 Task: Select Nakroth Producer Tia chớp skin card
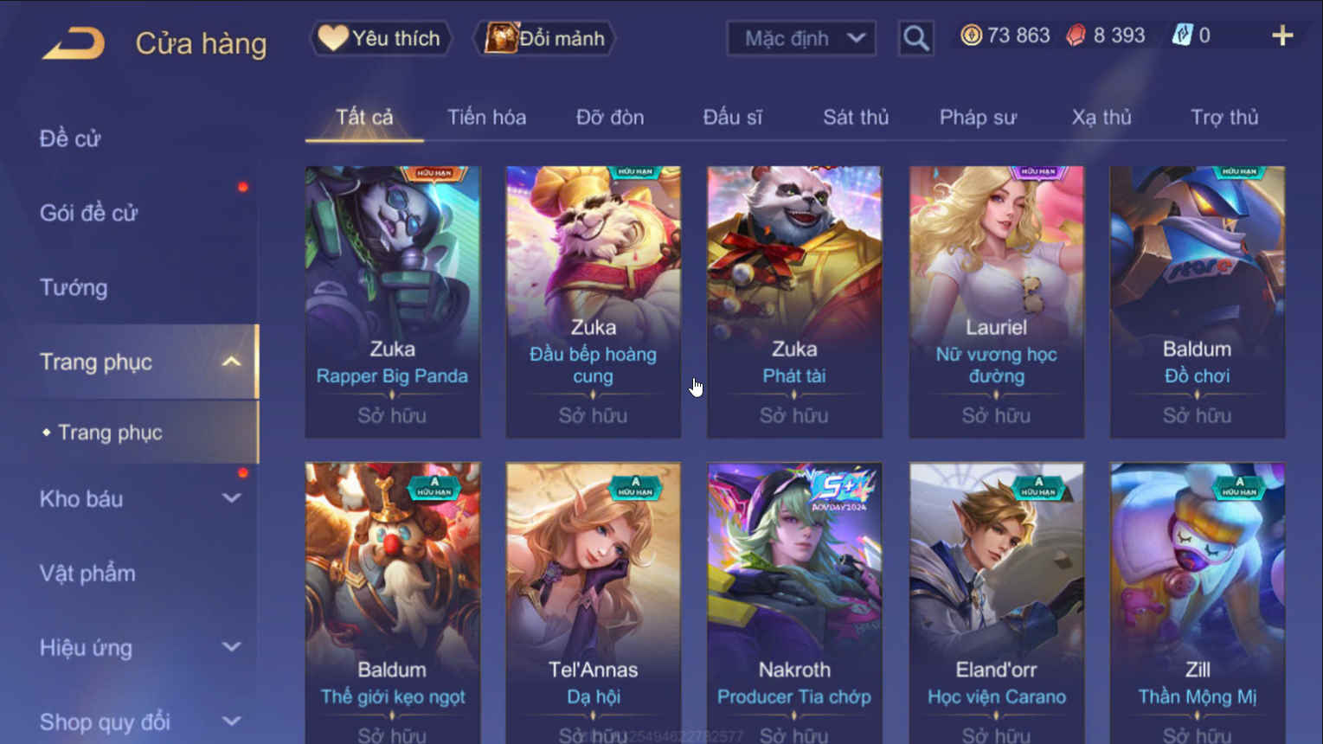point(794,603)
